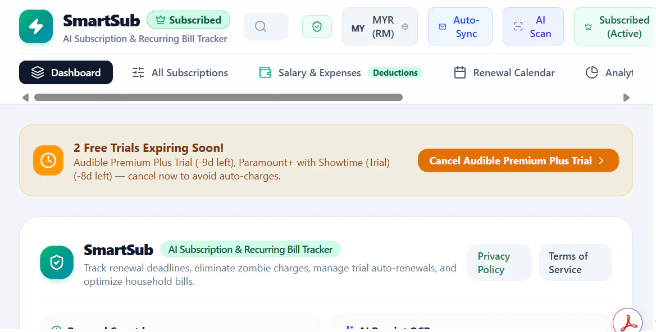Select the Dashboard tab

[66, 72]
